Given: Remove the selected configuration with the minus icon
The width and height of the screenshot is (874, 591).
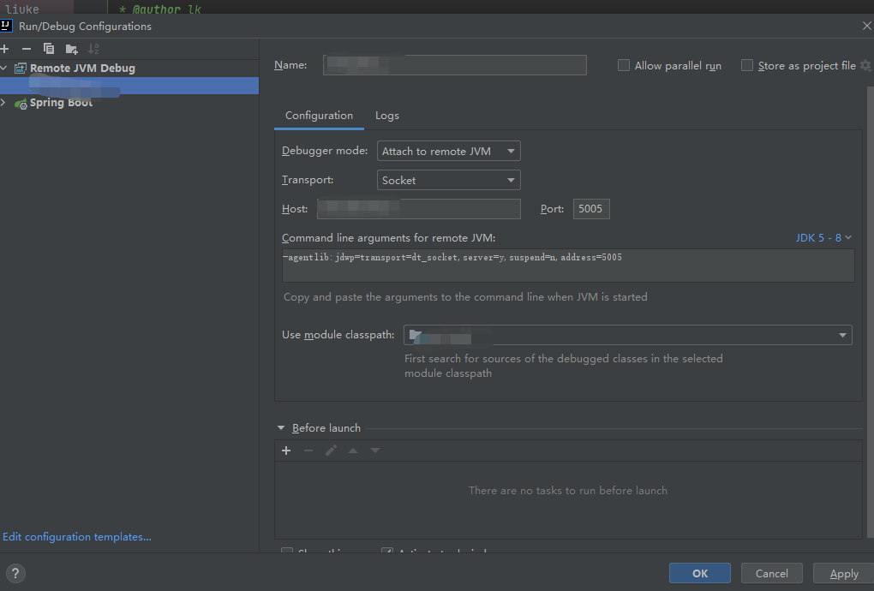Looking at the screenshot, I should point(27,49).
